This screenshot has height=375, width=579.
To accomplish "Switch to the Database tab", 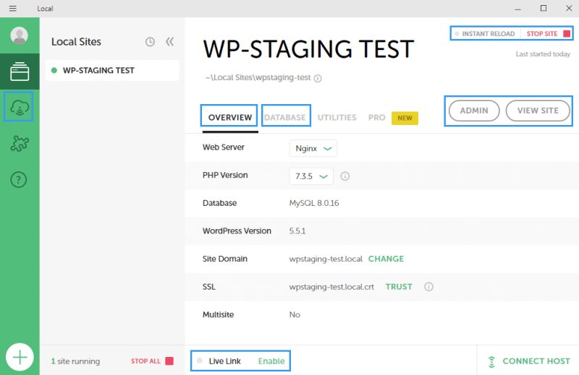I will click(x=285, y=117).
